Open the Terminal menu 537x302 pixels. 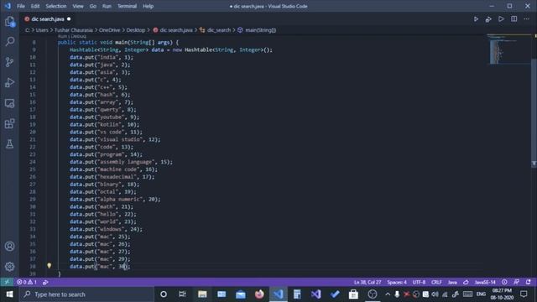127,6
